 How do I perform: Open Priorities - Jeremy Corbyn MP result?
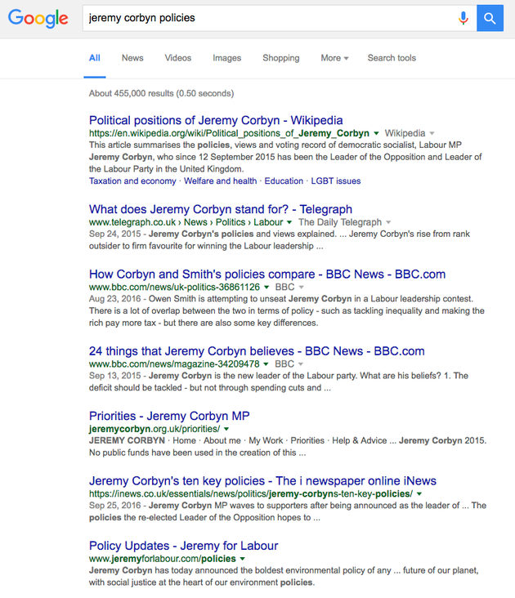pyautogui.click(x=169, y=416)
